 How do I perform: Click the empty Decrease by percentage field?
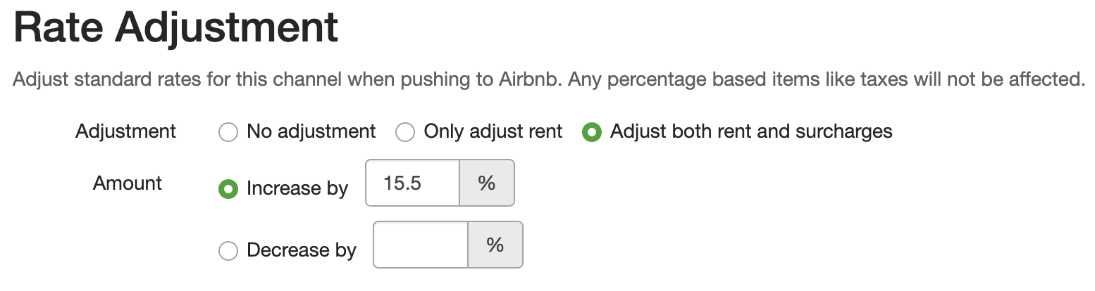pyautogui.click(x=421, y=245)
